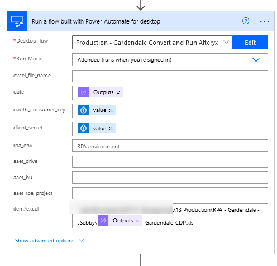Click the excel_file_name input field
This screenshot has height=266, width=277.
pyautogui.click(x=170, y=76)
